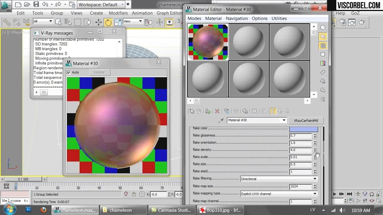Click the Video Color Check icon
The image size is (383, 215).
323,63
